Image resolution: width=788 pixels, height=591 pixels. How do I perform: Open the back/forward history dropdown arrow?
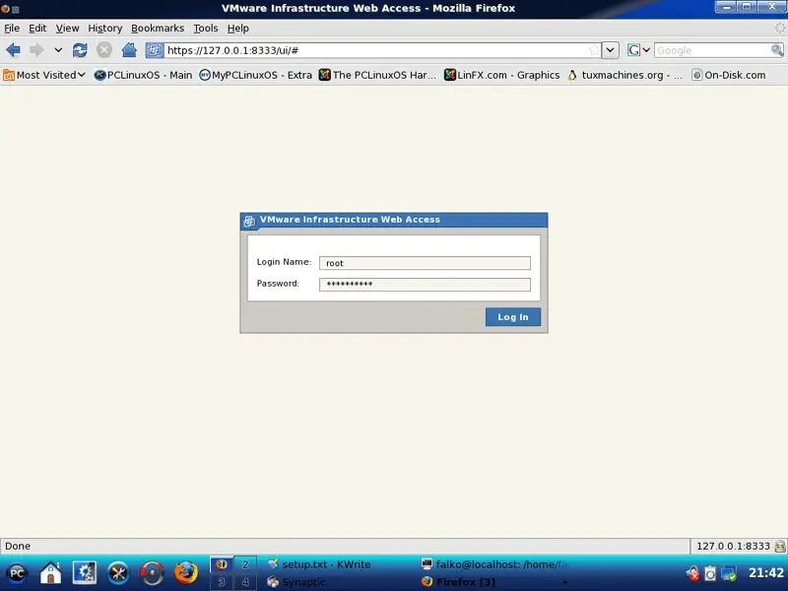58,50
